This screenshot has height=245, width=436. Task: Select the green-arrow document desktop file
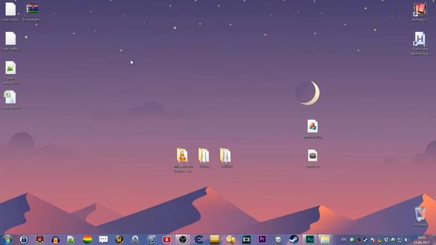click(x=11, y=72)
